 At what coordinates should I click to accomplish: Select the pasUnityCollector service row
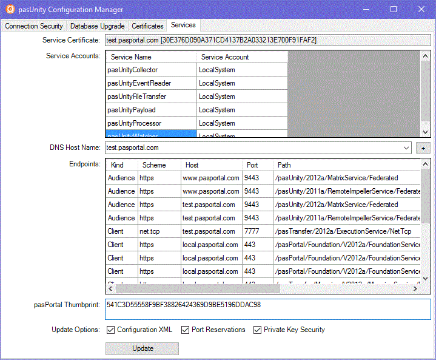(x=151, y=70)
